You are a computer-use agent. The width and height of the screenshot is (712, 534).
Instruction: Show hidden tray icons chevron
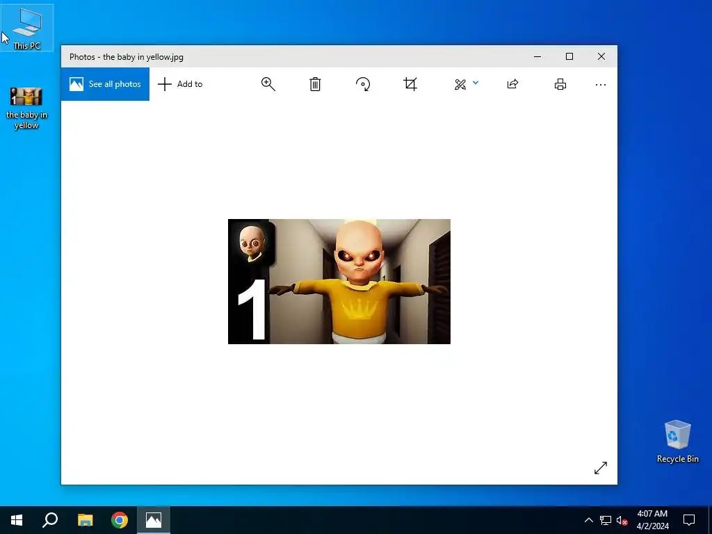point(588,520)
